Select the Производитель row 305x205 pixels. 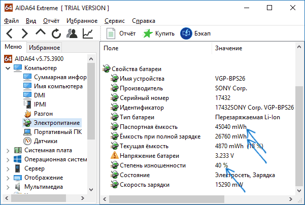click(x=198, y=88)
